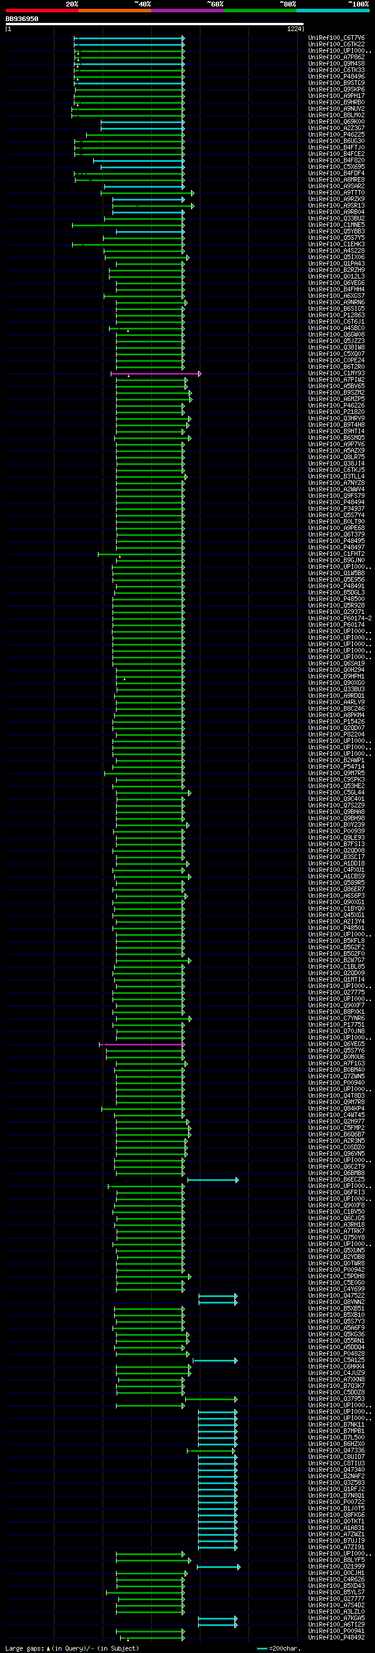
Task: Open hit UniRef100_P46225
Action: pos(336,135)
